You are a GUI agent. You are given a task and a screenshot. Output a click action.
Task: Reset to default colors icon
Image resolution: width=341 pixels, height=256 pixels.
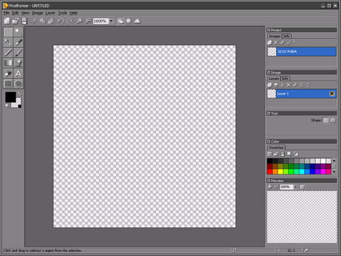7,106
